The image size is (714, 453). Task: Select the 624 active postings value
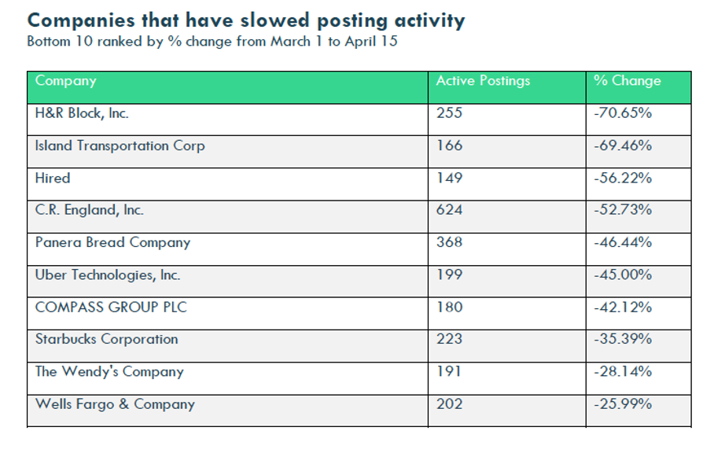coord(450,210)
